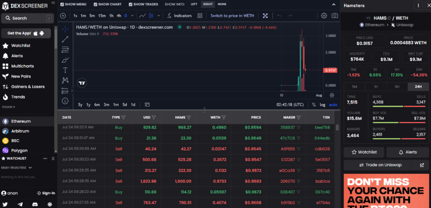Screen dimensions: 431x208
Task: Open Gainers & Losers in sidebar
Action: pyautogui.click(x=28, y=87)
